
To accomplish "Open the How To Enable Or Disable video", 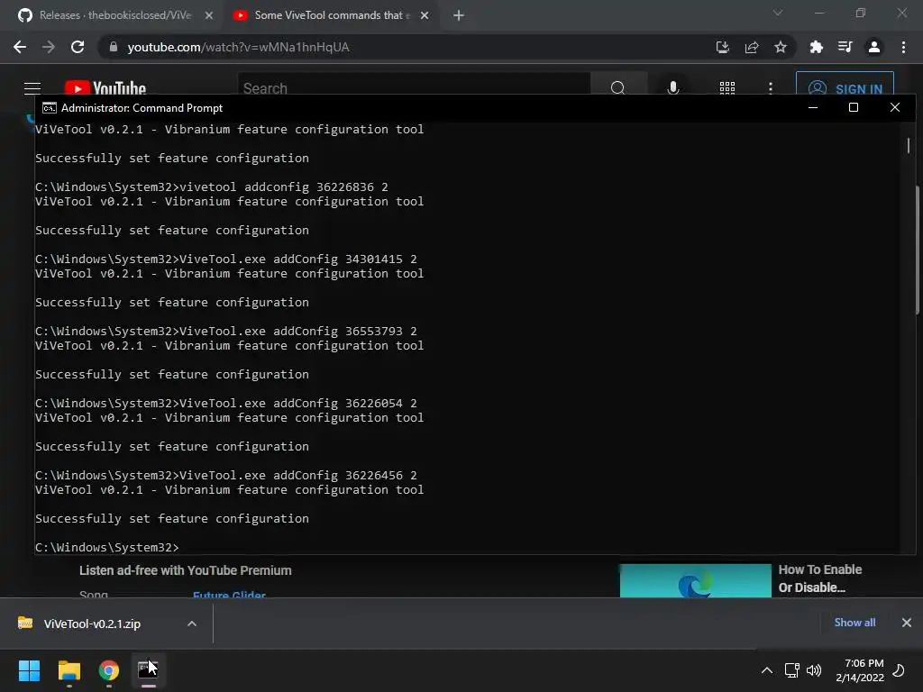I will click(820, 578).
